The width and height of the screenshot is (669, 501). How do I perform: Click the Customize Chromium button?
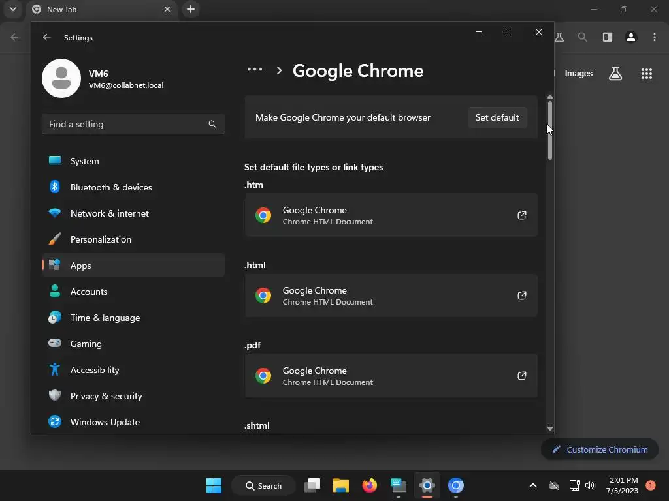pyautogui.click(x=600, y=449)
